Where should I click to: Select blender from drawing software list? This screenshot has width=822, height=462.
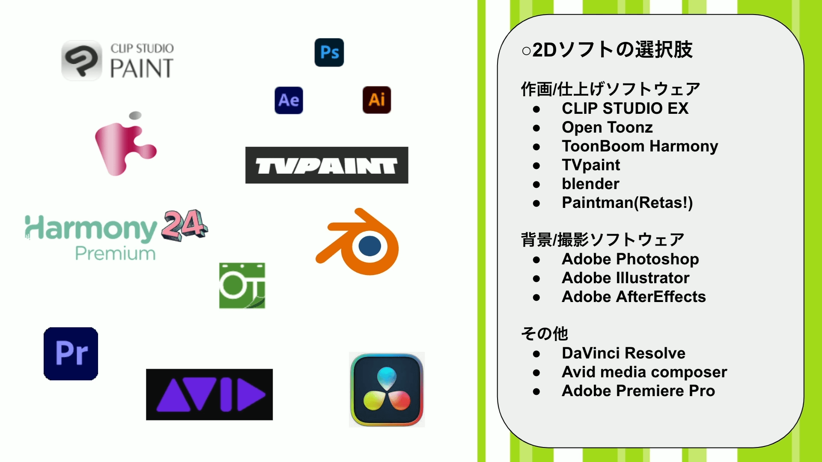[592, 184]
